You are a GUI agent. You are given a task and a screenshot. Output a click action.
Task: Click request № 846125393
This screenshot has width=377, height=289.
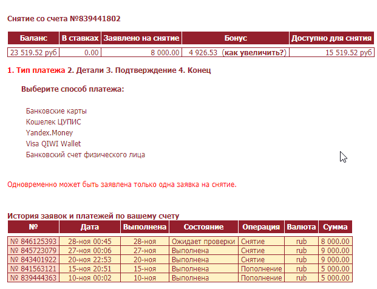pyautogui.click(x=33, y=242)
